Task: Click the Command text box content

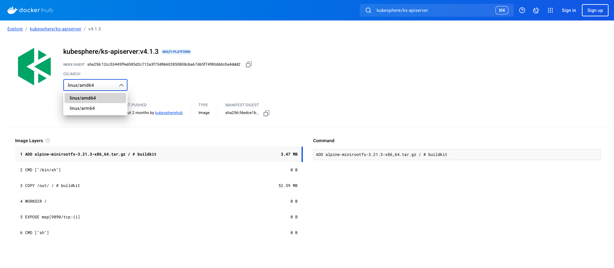Action: [457, 155]
